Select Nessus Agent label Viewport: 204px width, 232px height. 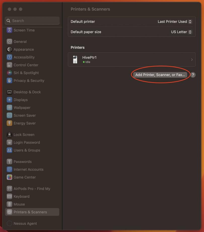25,223
